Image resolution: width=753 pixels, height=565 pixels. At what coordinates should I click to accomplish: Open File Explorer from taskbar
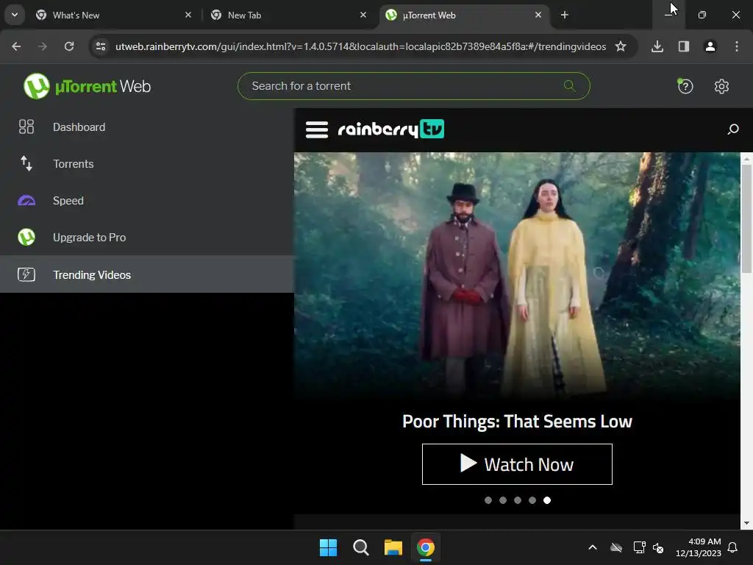[393, 547]
